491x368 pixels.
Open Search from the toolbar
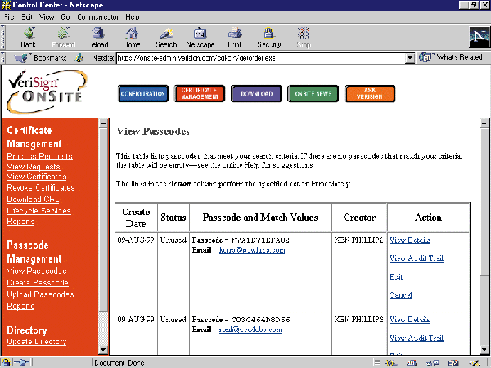(x=166, y=34)
